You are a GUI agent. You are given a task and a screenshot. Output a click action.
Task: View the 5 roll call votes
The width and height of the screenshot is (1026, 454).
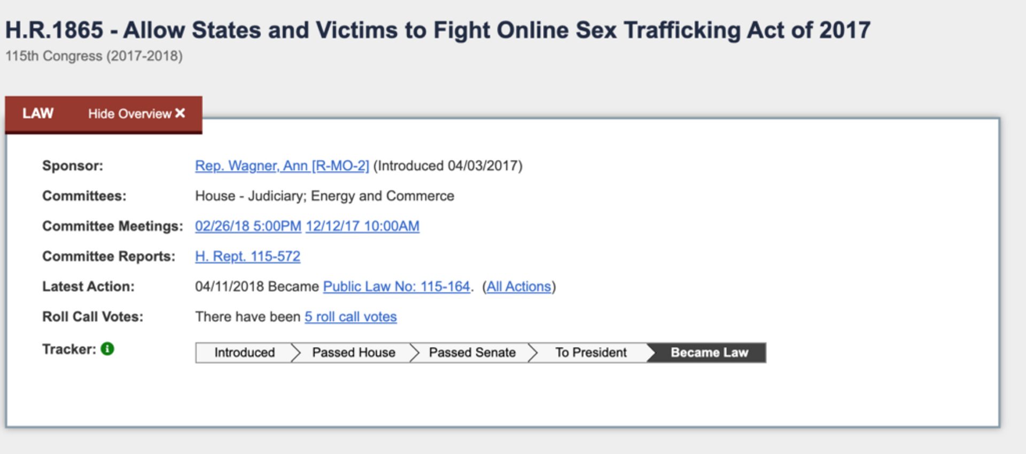pos(351,317)
